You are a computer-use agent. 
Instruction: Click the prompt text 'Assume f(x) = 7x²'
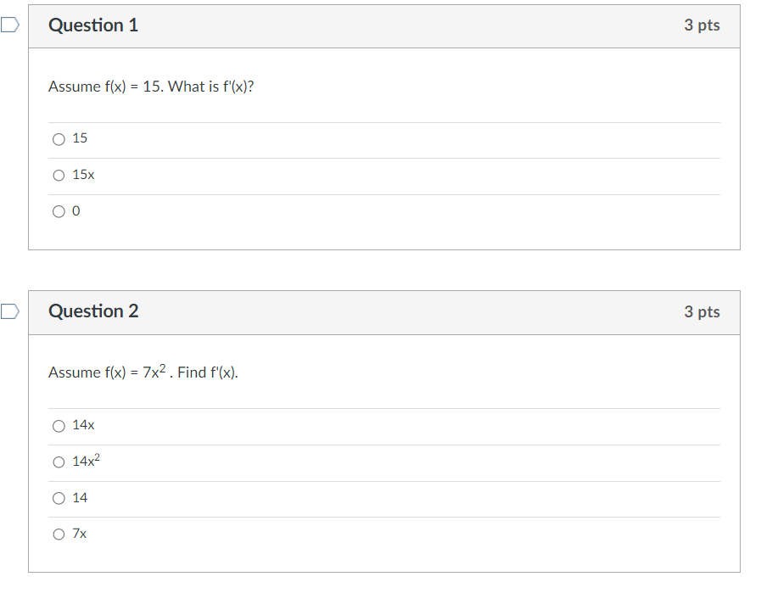[x=107, y=372]
